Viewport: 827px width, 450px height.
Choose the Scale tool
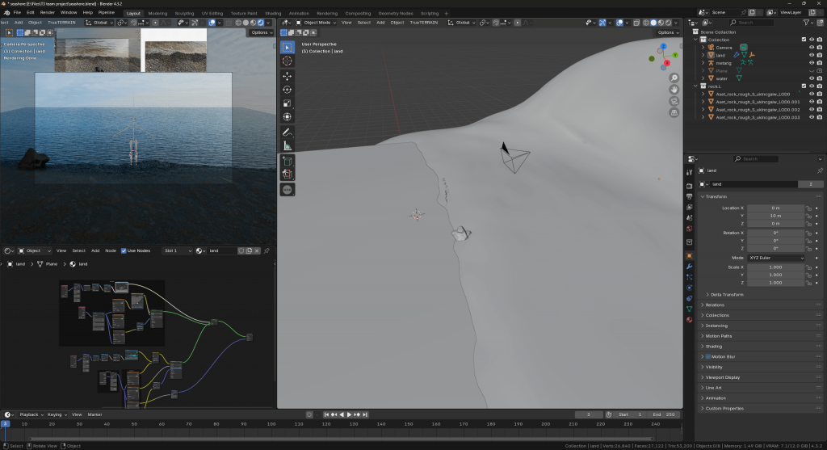coord(288,103)
